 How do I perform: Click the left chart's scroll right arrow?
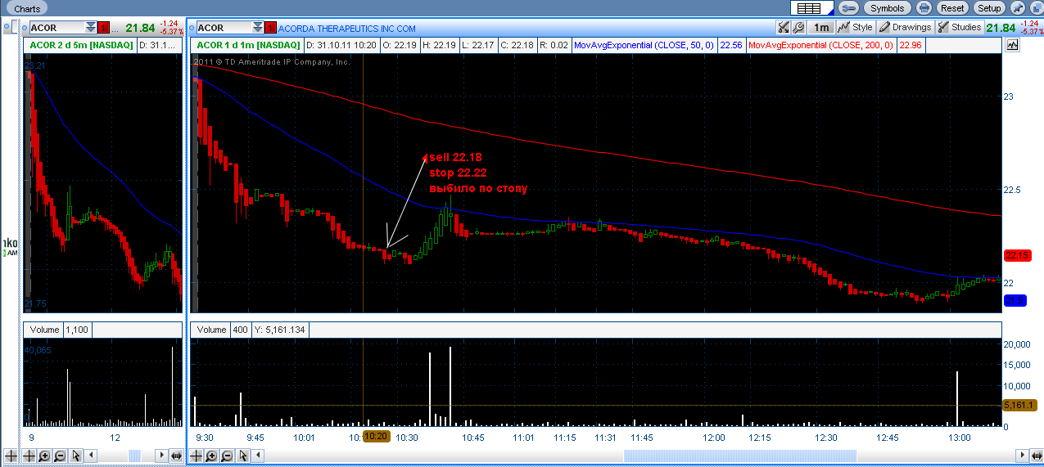pos(160,456)
